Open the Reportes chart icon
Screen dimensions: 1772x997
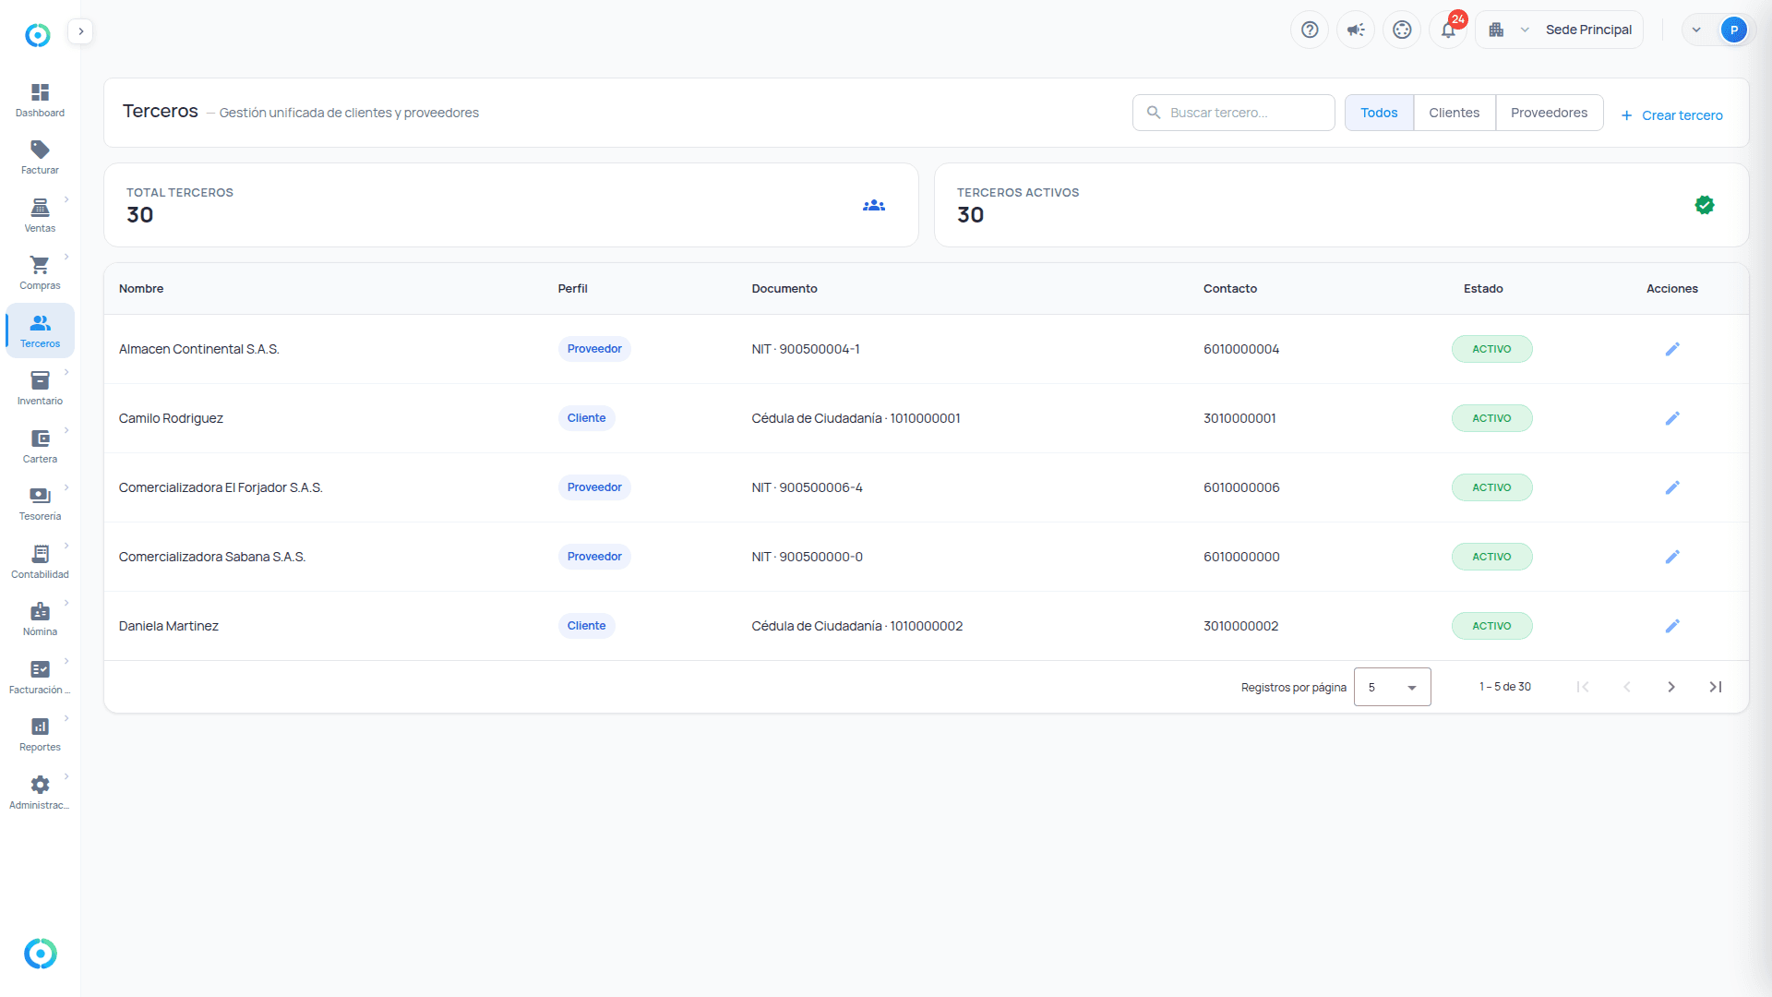tap(40, 727)
